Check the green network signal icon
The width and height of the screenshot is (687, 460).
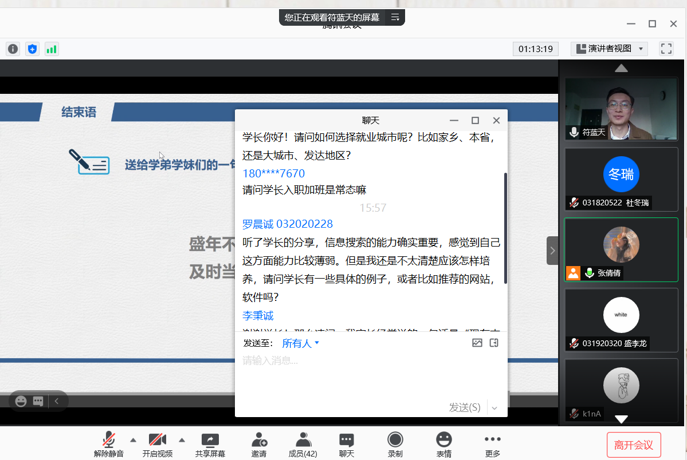(52, 49)
